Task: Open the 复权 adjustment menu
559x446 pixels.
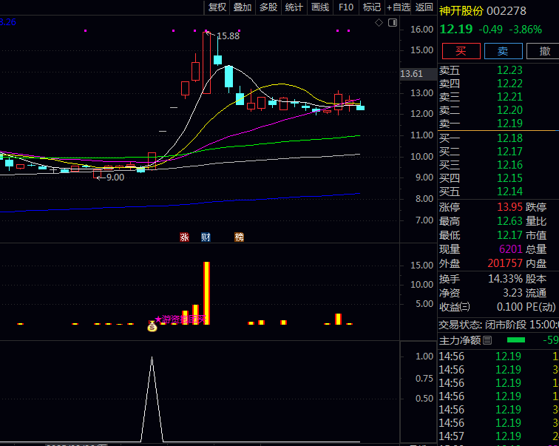Action: pyautogui.click(x=217, y=7)
